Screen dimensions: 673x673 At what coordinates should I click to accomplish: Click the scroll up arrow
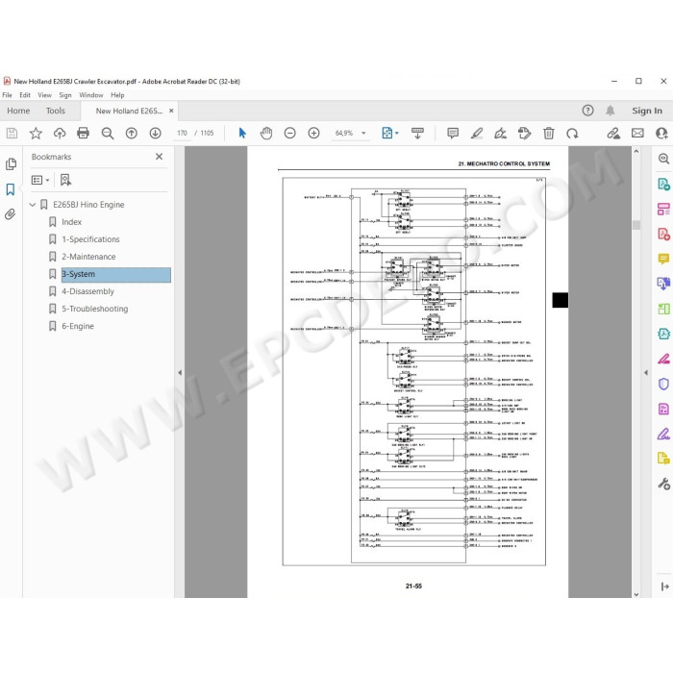(x=636, y=152)
